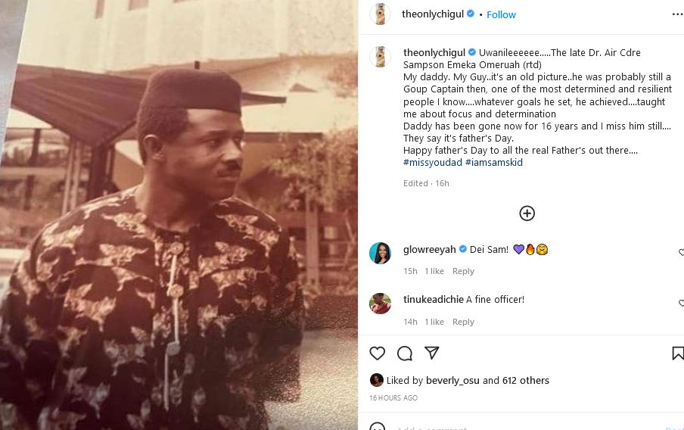Show the list of 612 others who liked
The height and width of the screenshot is (430, 684).
526,380
